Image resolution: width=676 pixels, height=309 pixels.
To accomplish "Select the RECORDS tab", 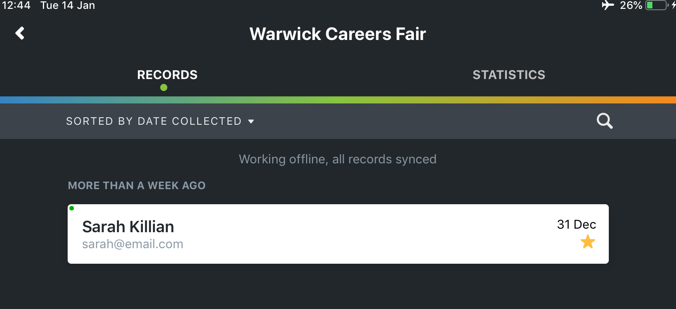I will tap(167, 75).
